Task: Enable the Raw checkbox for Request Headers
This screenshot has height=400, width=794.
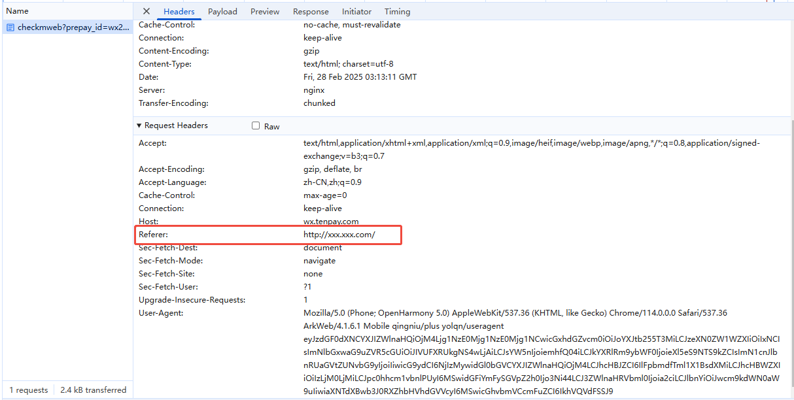Action: click(256, 125)
